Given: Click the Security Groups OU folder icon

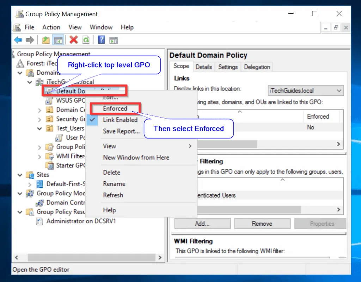Looking at the screenshot, I should click(x=49, y=119).
